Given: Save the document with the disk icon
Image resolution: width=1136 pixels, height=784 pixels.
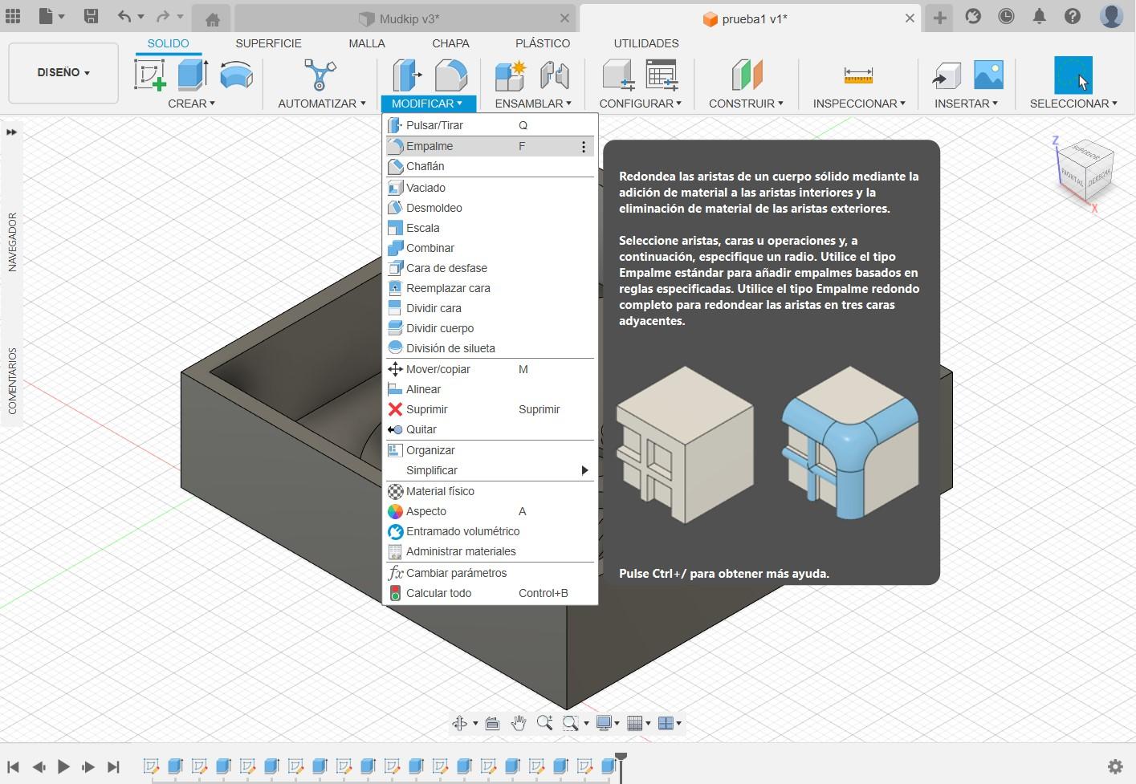Looking at the screenshot, I should tap(91, 16).
